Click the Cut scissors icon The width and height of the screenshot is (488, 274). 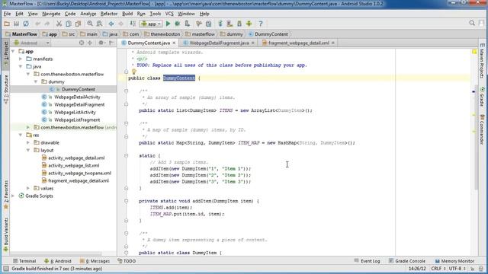point(59,24)
